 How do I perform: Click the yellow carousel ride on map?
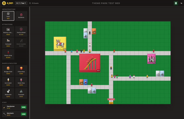click(60, 44)
